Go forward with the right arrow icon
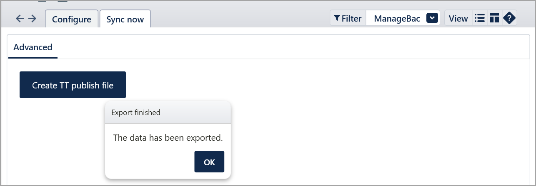Image resolution: width=536 pixels, height=186 pixels. click(33, 19)
